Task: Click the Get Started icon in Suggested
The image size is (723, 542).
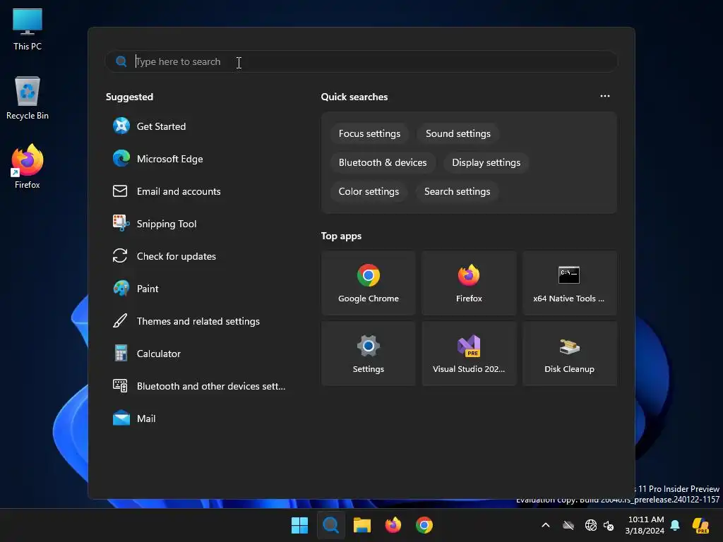Action: pyautogui.click(x=121, y=126)
